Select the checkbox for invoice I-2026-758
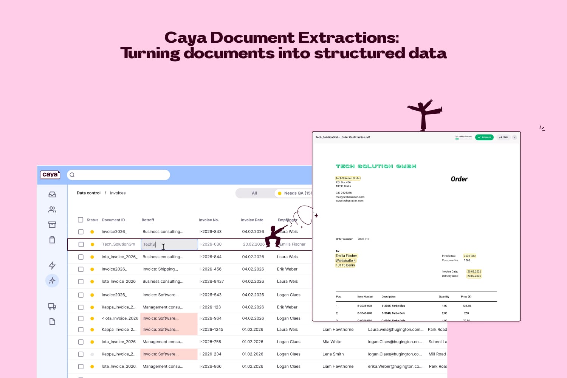 click(x=81, y=342)
